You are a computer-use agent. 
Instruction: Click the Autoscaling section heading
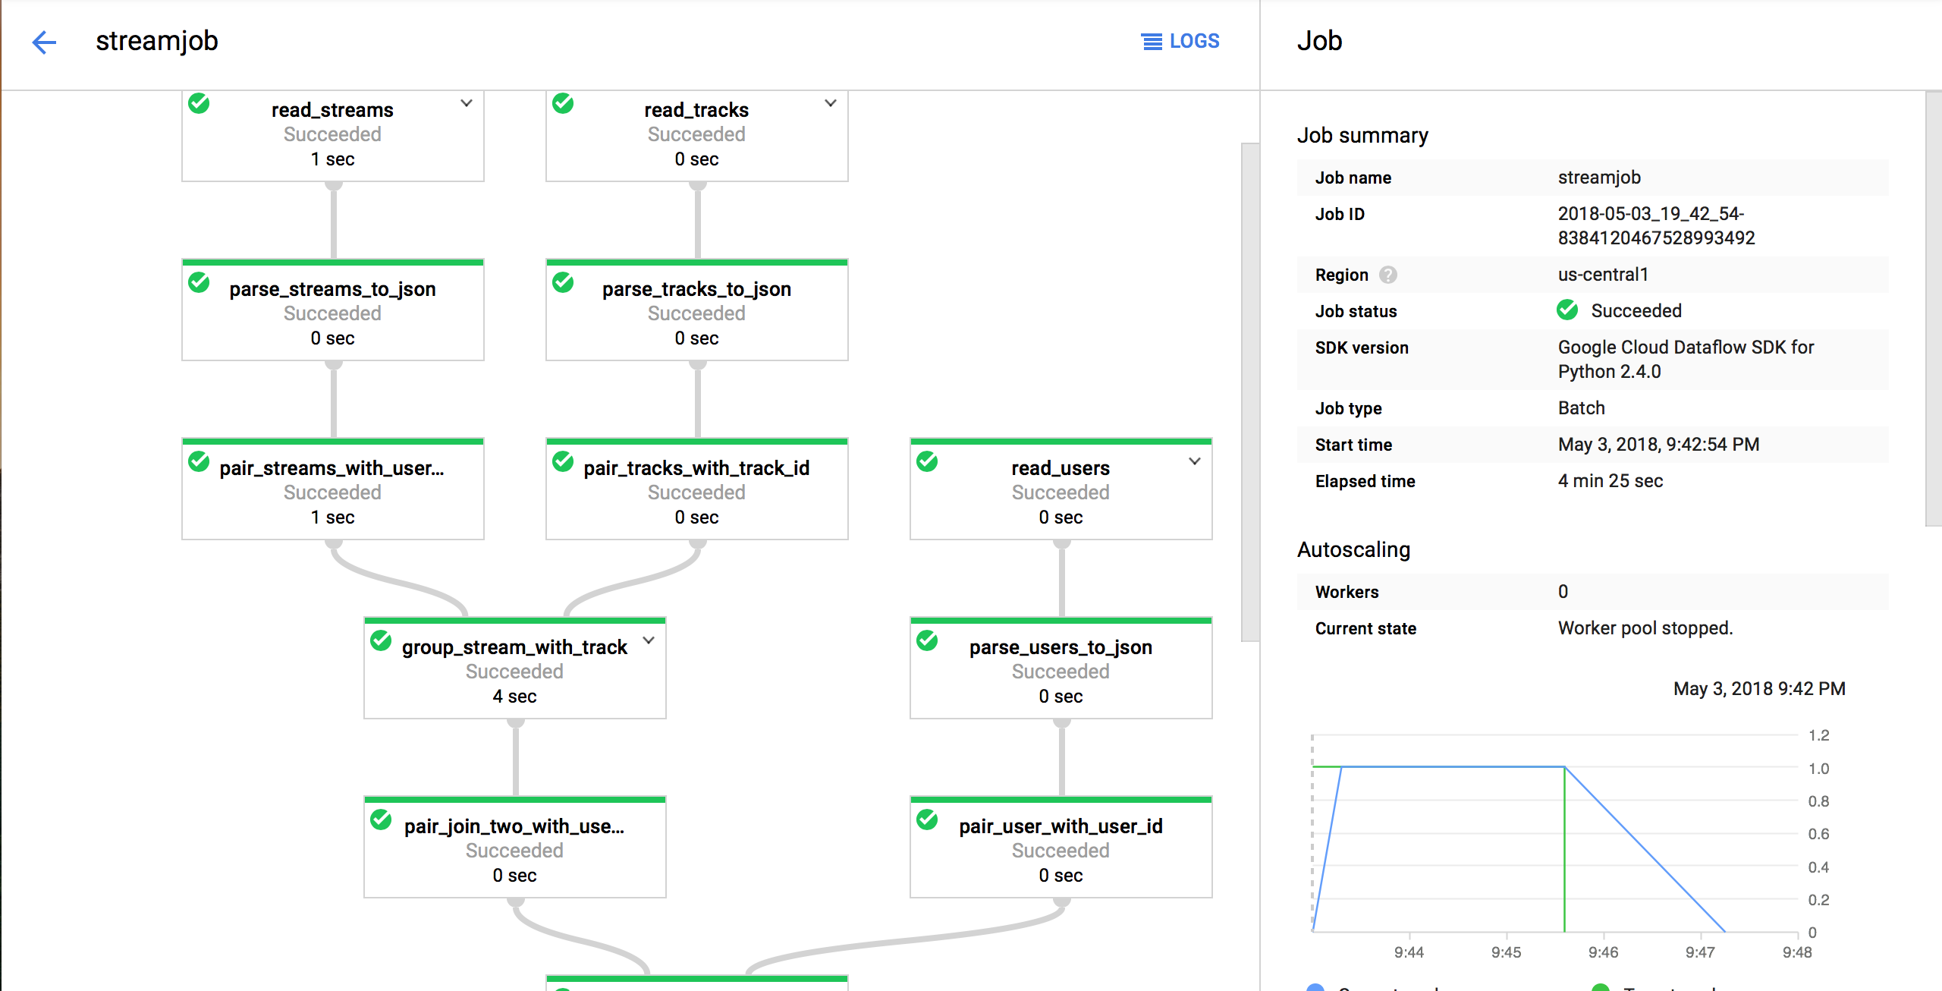1353,549
